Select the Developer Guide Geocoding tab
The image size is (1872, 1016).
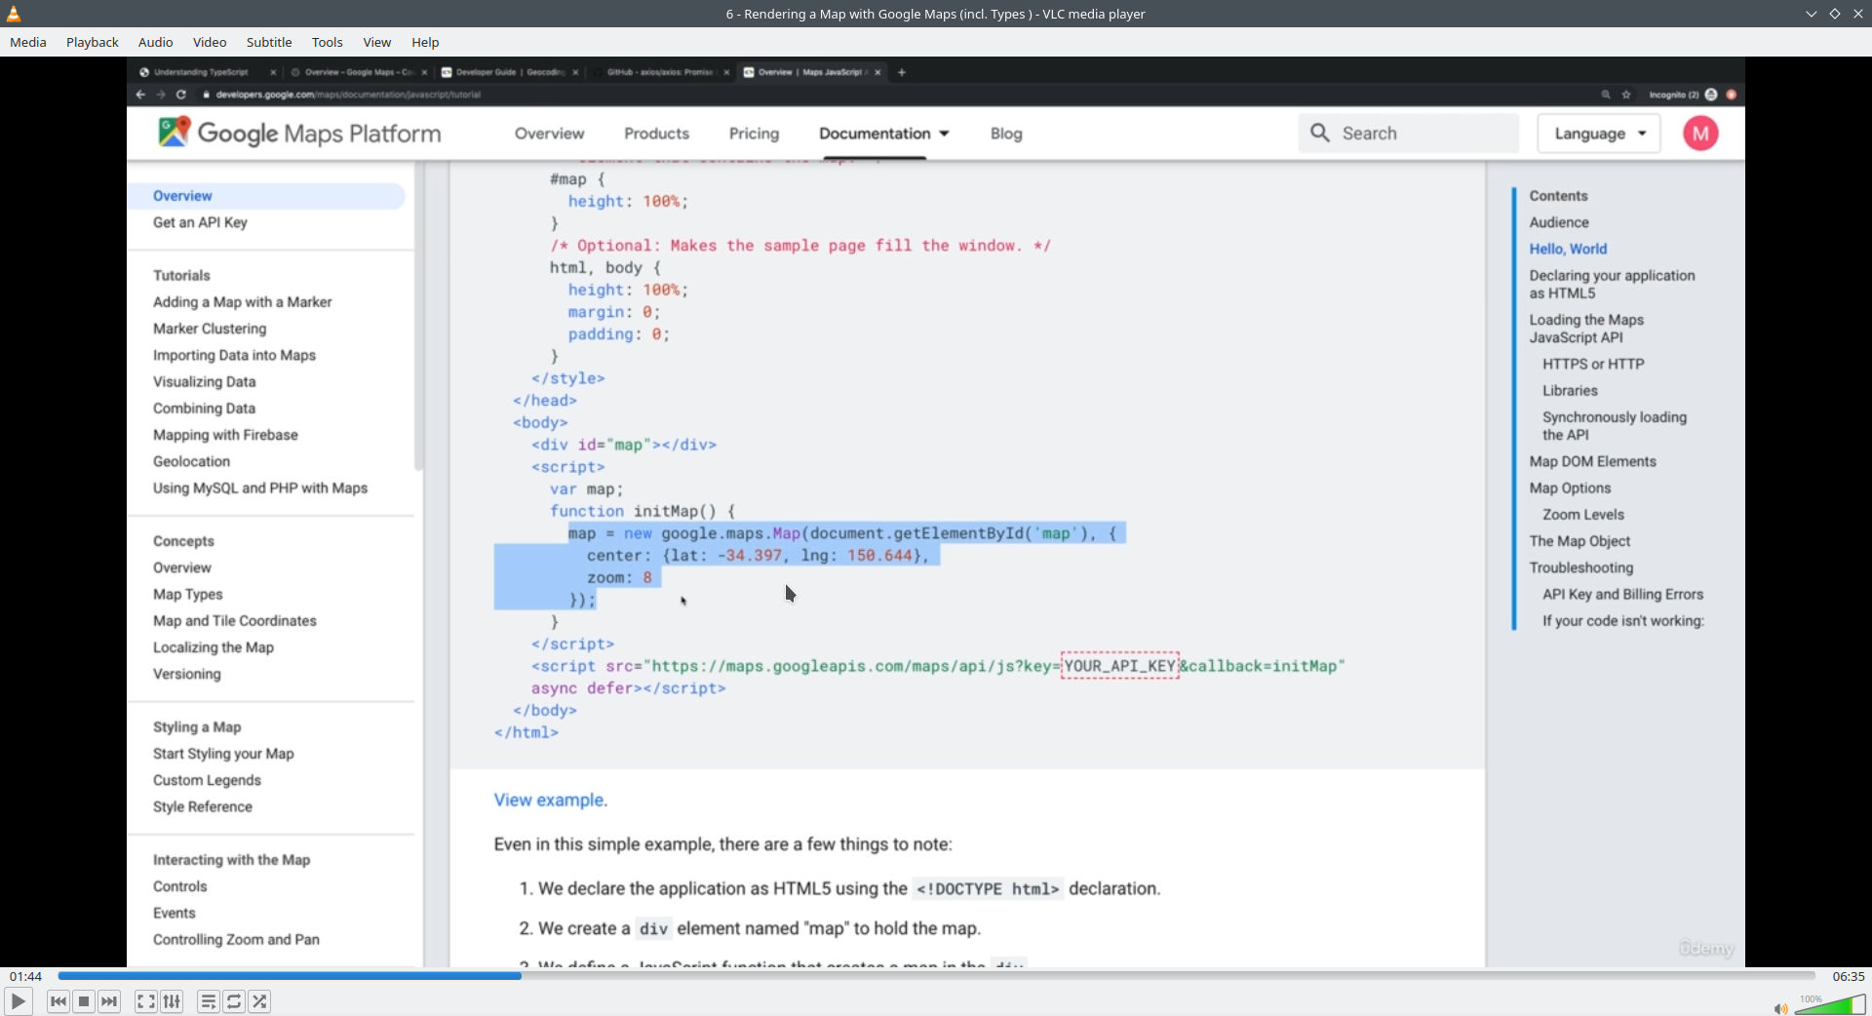click(511, 72)
